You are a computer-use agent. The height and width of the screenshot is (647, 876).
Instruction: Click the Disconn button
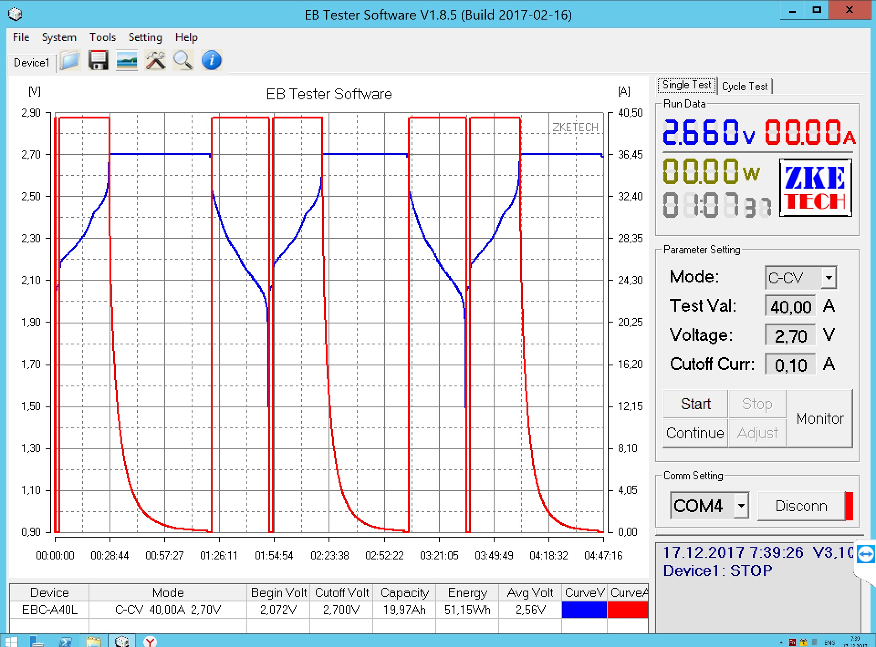point(801,506)
